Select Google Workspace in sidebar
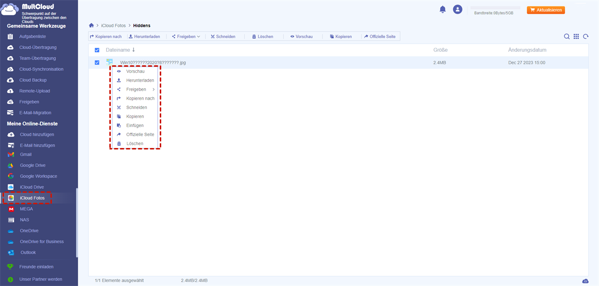 tap(38, 176)
